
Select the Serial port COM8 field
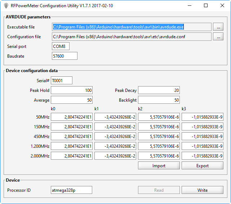(x=61, y=46)
